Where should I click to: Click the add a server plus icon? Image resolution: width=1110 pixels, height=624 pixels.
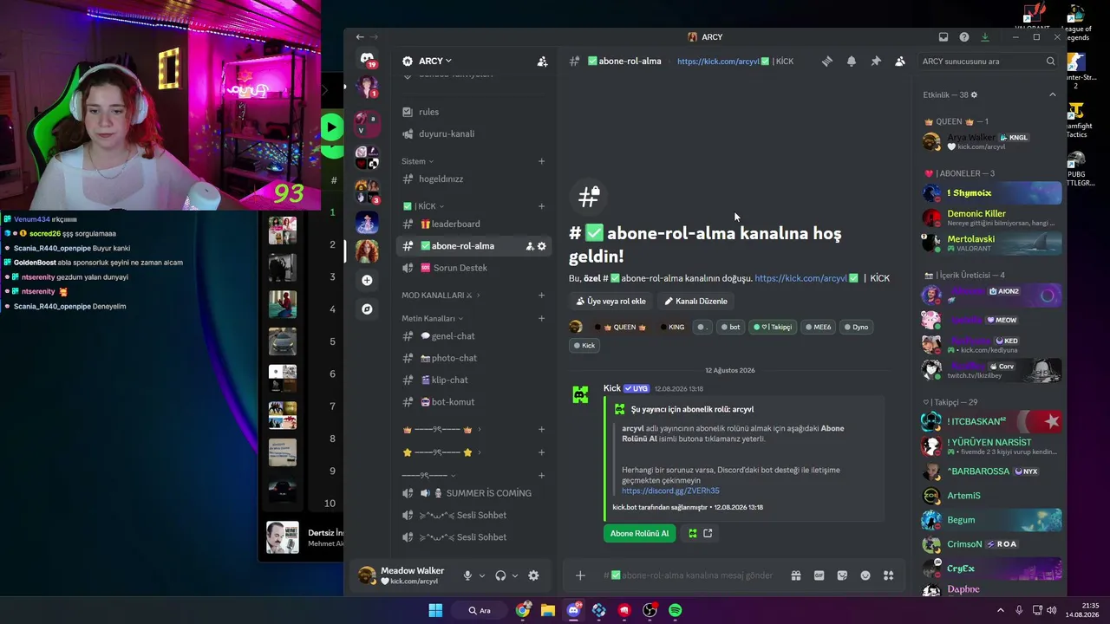click(x=367, y=280)
